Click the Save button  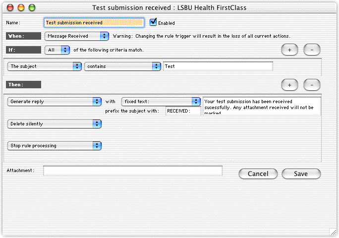coord(301,174)
